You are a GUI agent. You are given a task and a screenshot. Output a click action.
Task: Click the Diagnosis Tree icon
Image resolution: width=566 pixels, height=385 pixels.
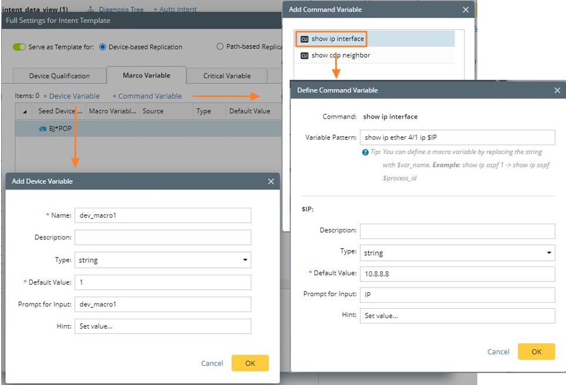point(91,9)
